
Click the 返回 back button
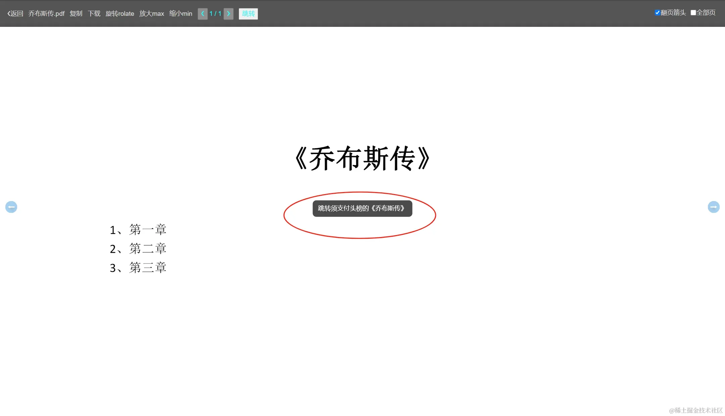tap(15, 14)
